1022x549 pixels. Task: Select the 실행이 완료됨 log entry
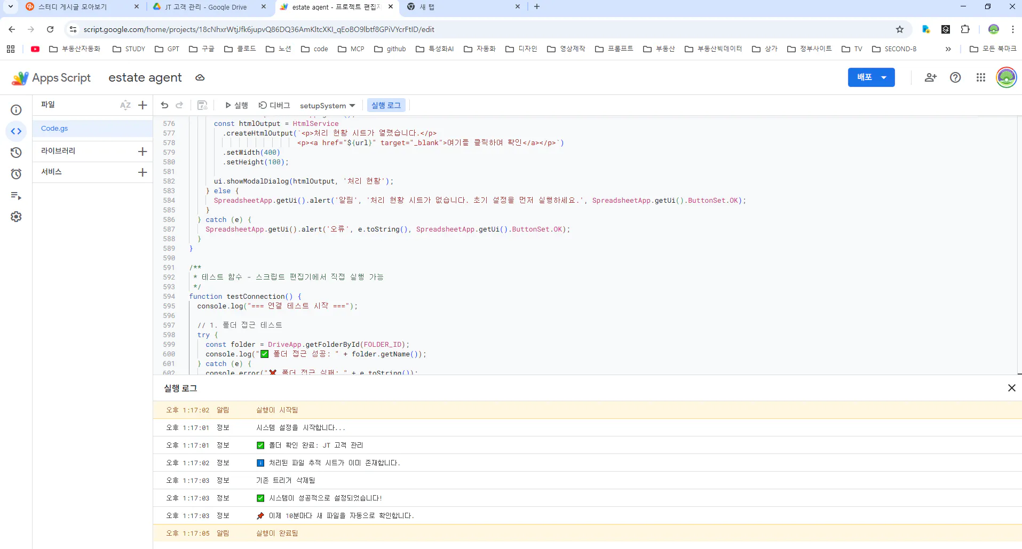(587, 534)
